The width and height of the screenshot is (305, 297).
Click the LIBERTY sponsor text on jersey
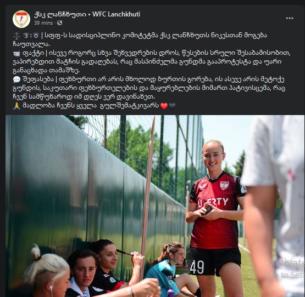coord(213,202)
